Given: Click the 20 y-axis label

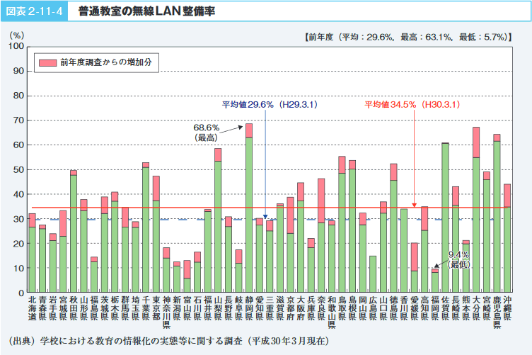Looking at the screenshot, I should (x=18, y=244).
